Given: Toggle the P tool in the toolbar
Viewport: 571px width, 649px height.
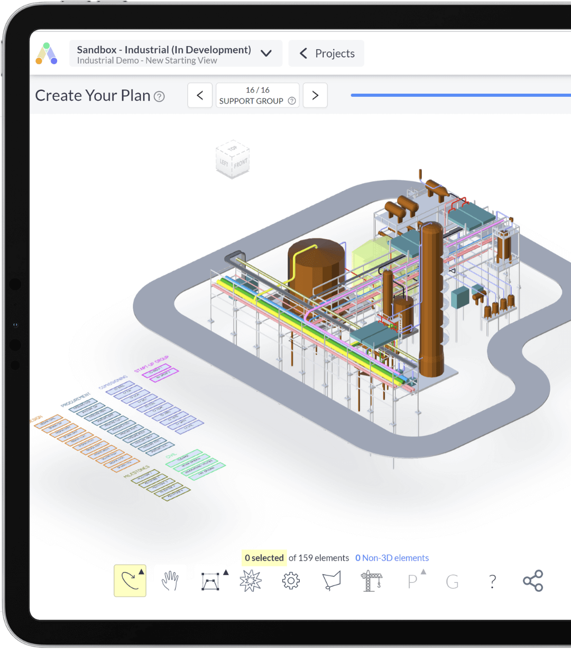Looking at the screenshot, I should [412, 582].
